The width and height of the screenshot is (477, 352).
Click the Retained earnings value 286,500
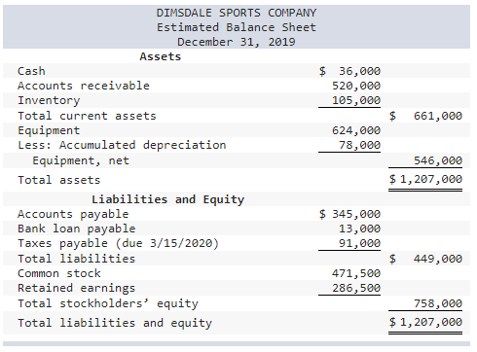click(356, 288)
